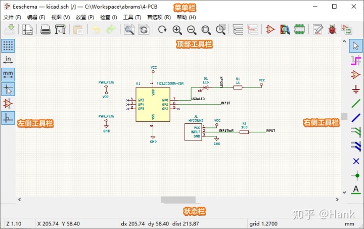Open the symbol editor from top toolbar
This screenshot has height=229, width=364.
(270, 29)
